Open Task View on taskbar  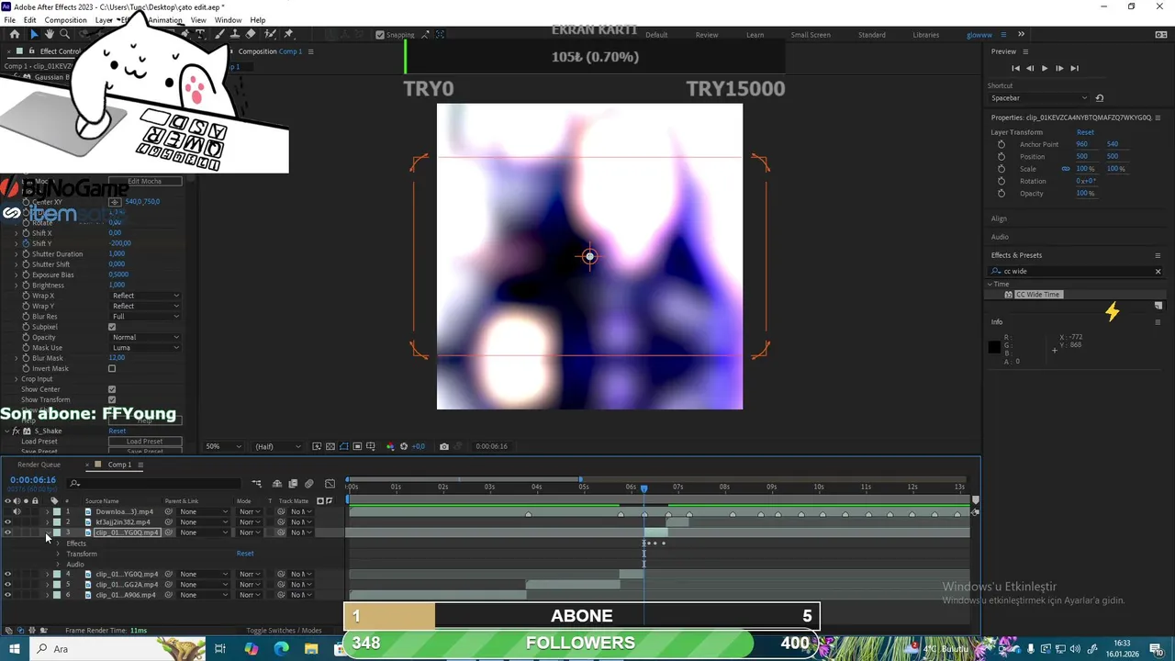tap(220, 648)
